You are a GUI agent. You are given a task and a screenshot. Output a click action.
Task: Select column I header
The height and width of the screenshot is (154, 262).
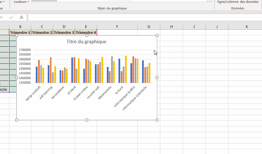pyautogui.click(x=194, y=26)
